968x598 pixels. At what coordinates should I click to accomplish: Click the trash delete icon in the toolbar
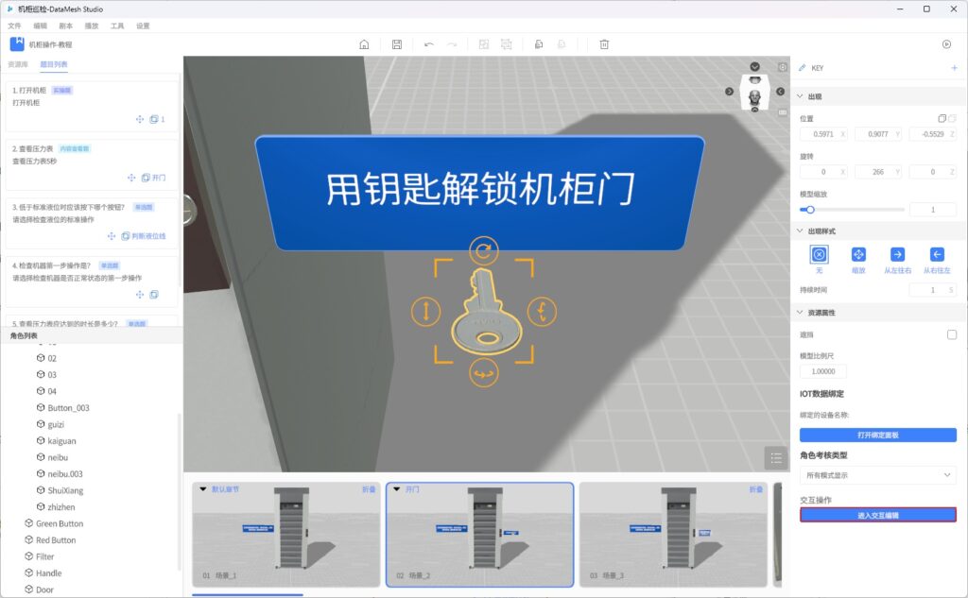604,44
